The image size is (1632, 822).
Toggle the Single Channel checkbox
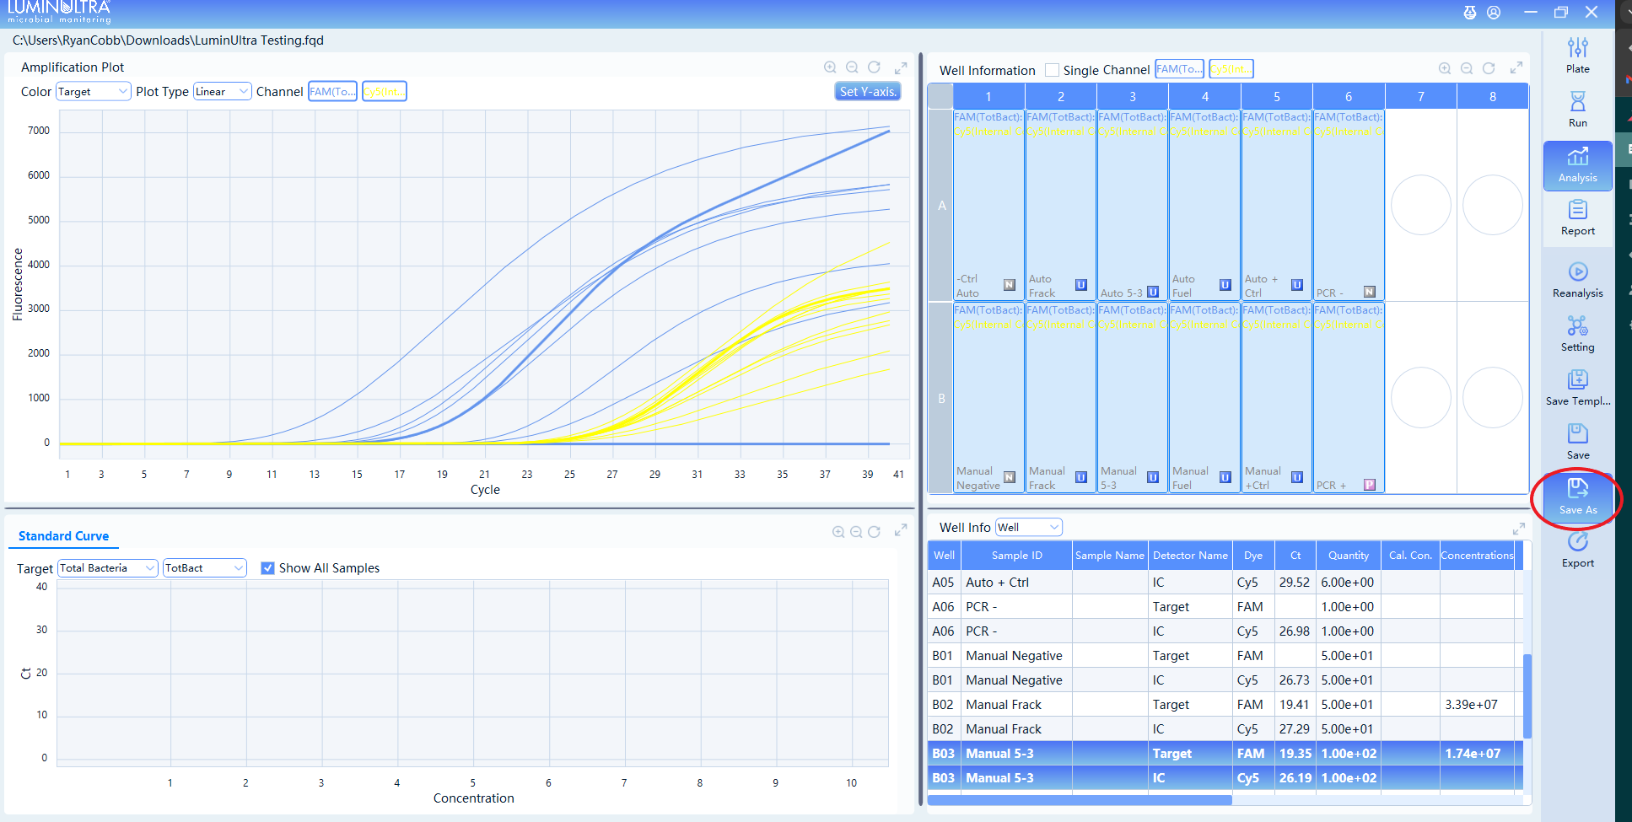1052,70
